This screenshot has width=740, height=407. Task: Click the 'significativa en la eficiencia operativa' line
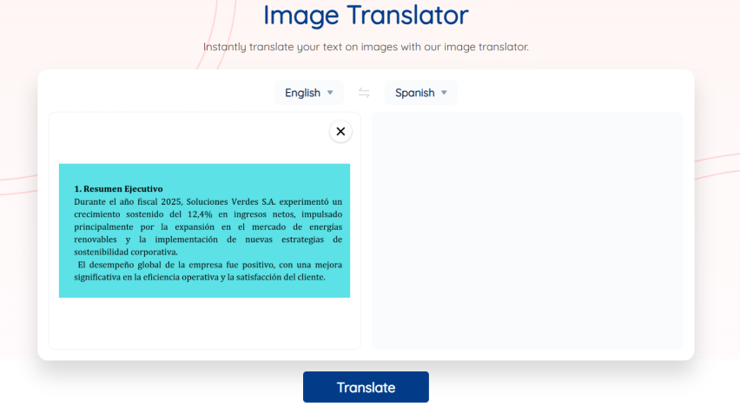tap(200, 277)
